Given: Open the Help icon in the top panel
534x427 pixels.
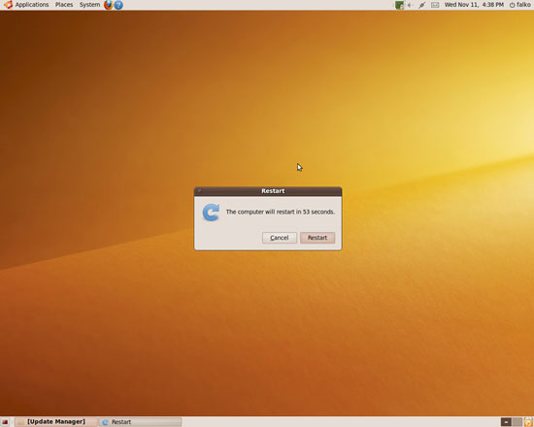Looking at the screenshot, I should tap(118, 5).
